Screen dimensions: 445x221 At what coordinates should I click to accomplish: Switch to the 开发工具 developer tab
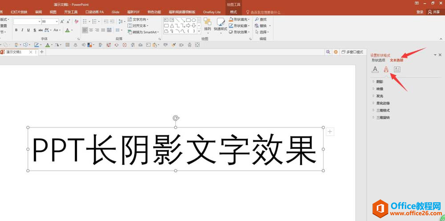pos(71,12)
